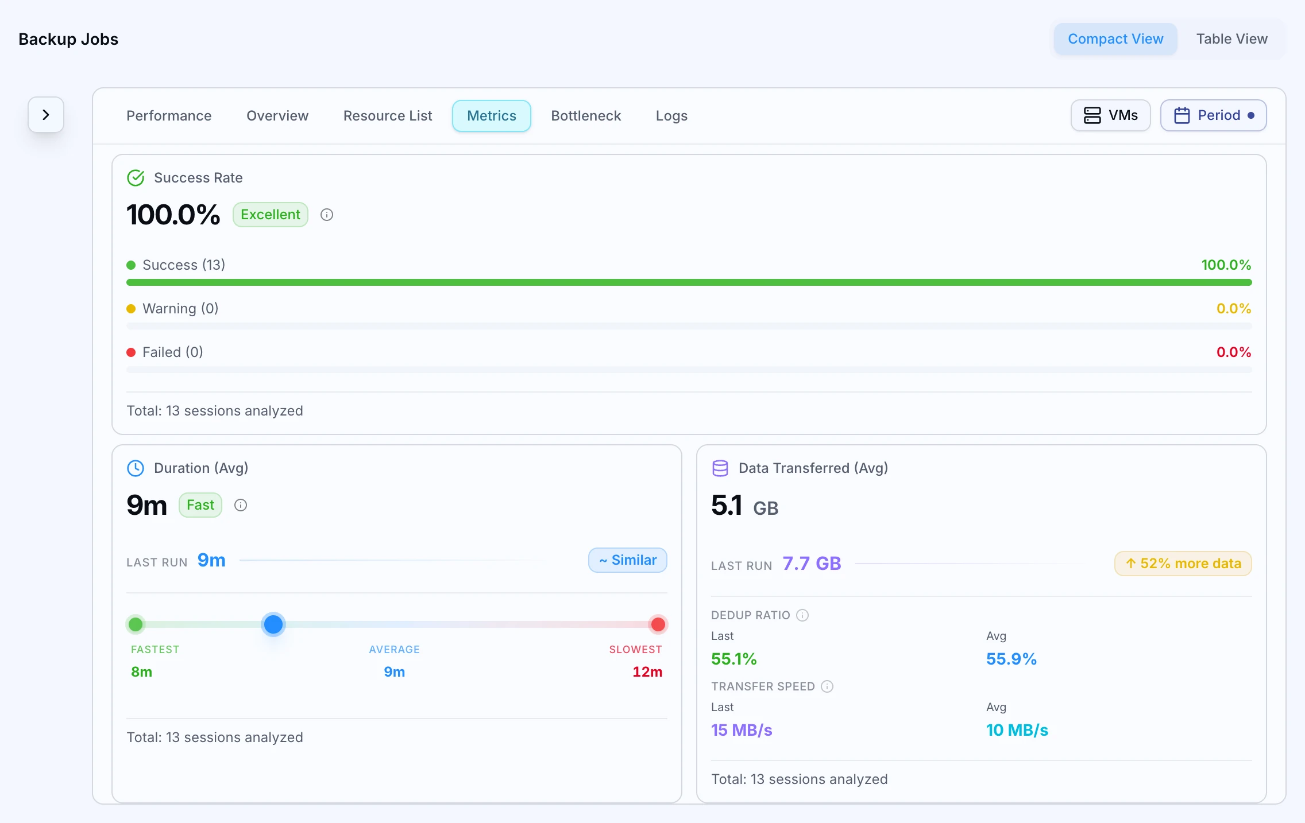Viewport: 1305px width, 823px height.
Task: Click the Warning (0) label
Action: coord(180,309)
